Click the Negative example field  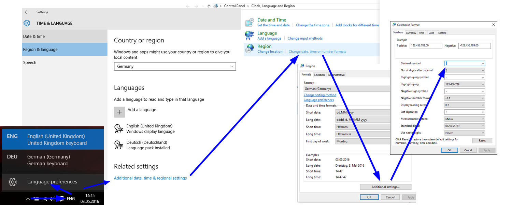[x=474, y=45]
